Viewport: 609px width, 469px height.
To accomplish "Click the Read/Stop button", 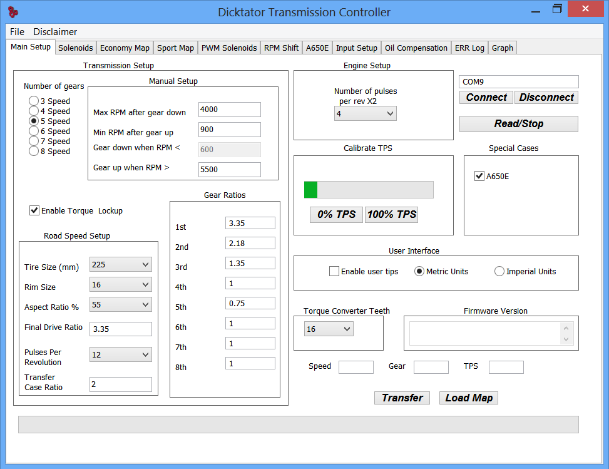I will point(518,123).
